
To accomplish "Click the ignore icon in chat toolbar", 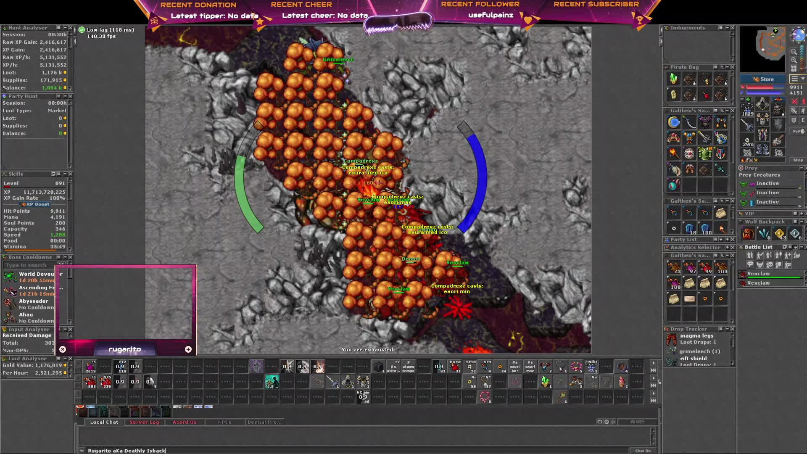I will point(607,422).
